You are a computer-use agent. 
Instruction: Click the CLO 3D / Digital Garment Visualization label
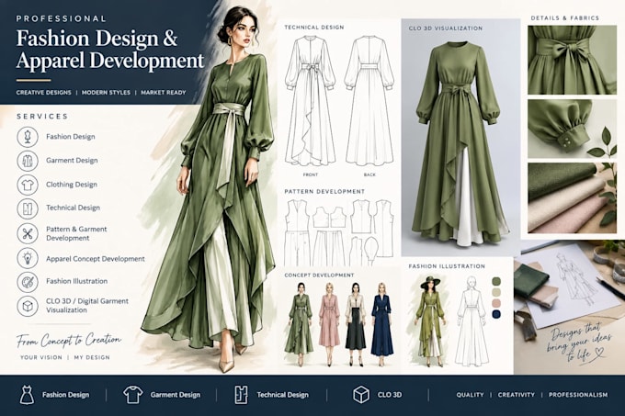point(87,305)
